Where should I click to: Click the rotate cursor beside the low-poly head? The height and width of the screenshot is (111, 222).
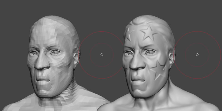click(x=102, y=55)
